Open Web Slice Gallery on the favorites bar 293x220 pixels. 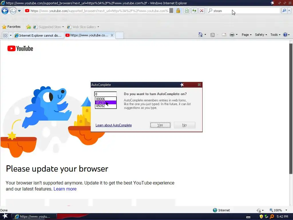pyautogui.click(x=83, y=27)
